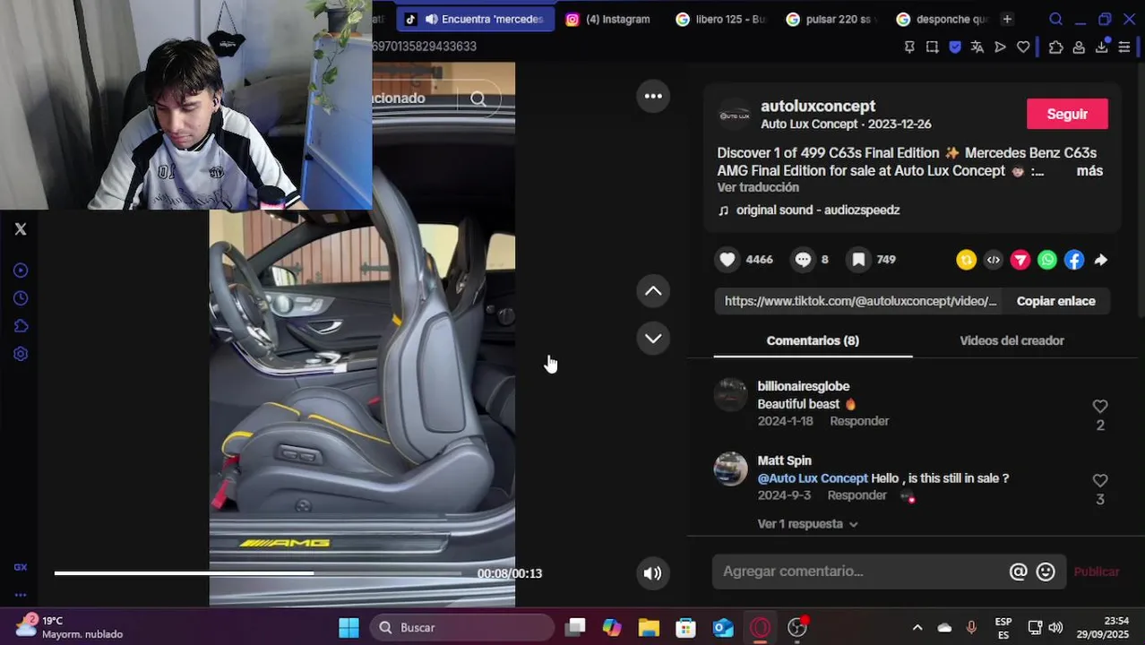The width and height of the screenshot is (1145, 645).
Task: Click the pin icon in address bar
Action: [909, 47]
